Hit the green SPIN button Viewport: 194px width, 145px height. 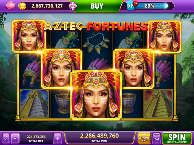coord(177,138)
